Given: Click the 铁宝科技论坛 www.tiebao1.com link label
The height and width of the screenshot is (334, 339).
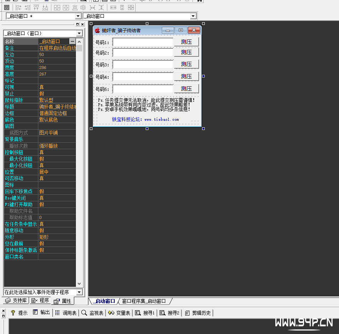Looking at the screenshot, I should pos(145,119).
